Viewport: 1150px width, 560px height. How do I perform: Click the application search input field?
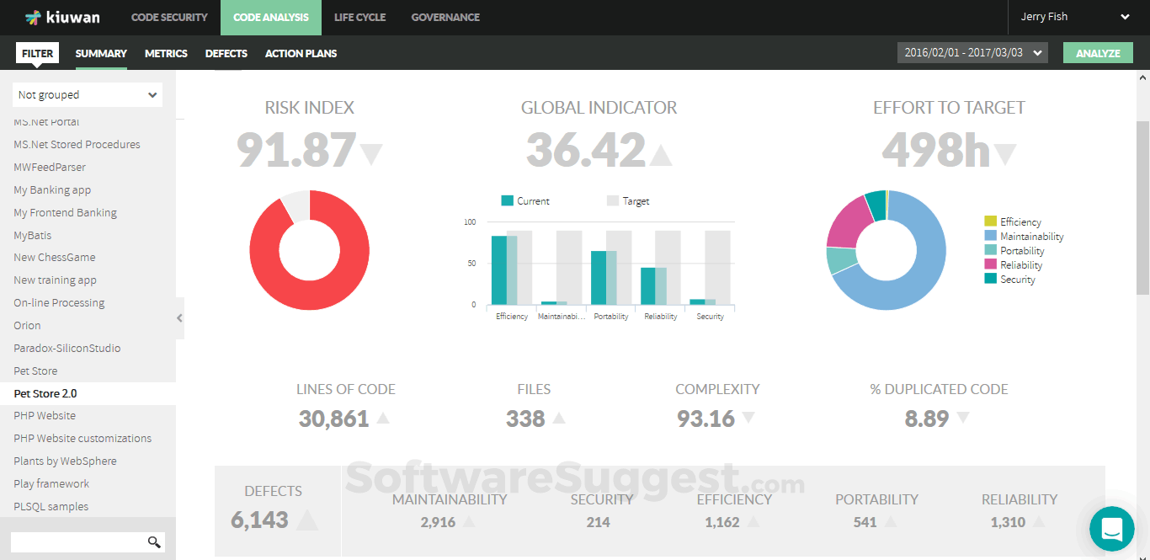pyautogui.click(x=78, y=541)
